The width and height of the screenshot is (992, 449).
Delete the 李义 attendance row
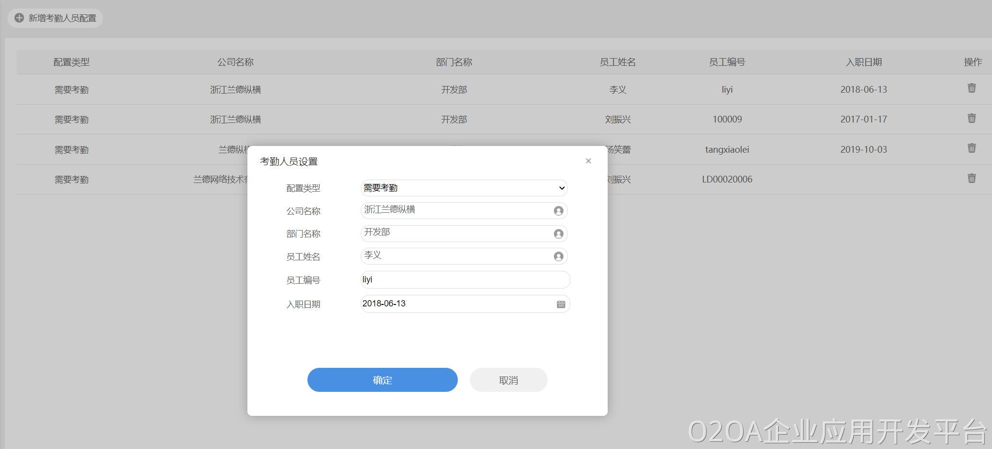click(x=971, y=88)
